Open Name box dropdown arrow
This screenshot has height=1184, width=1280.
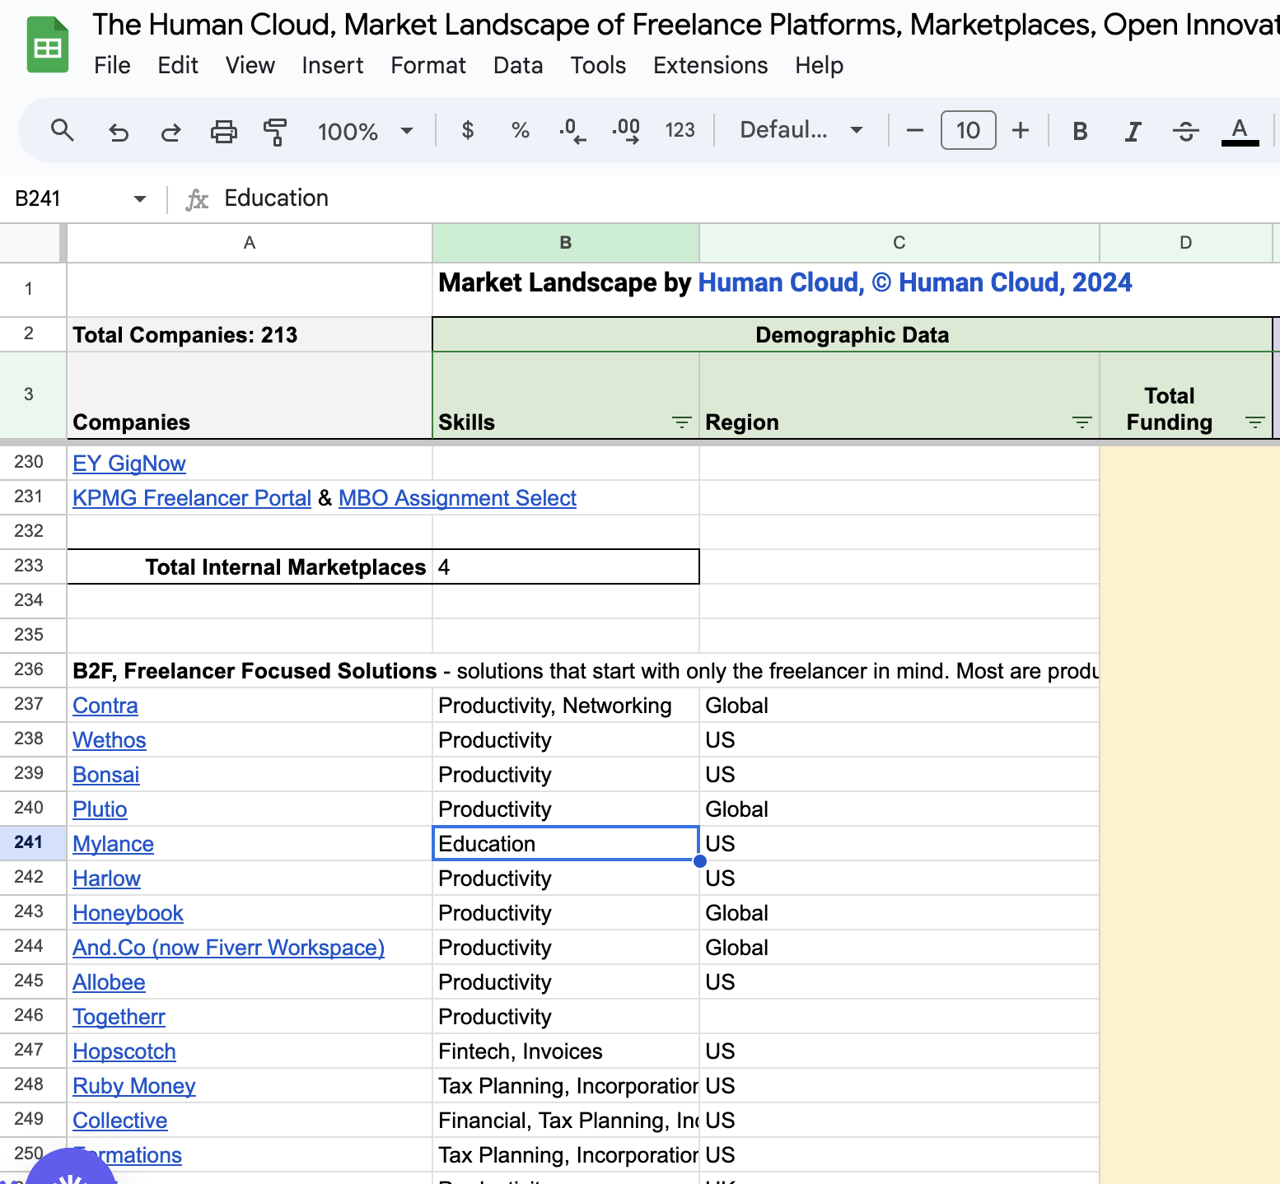click(139, 198)
